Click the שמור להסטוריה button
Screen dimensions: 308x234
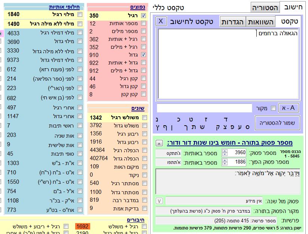277,123
